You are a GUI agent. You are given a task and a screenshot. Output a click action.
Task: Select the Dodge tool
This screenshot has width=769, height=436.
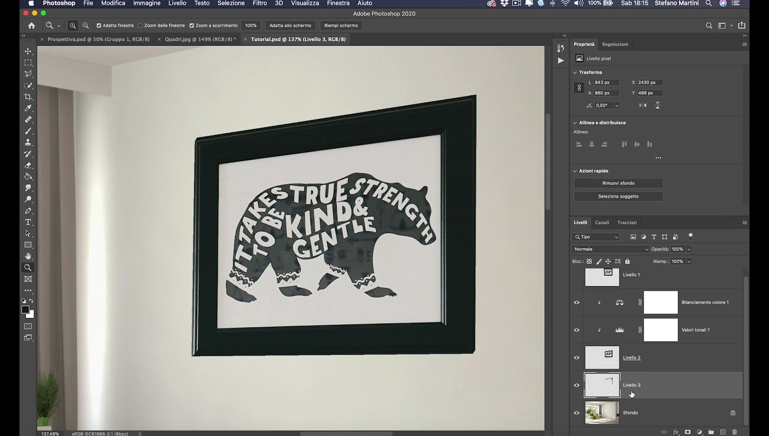pos(28,199)
